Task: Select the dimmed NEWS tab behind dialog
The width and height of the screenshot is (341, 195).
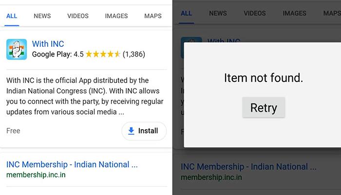Action: point(218,13)
